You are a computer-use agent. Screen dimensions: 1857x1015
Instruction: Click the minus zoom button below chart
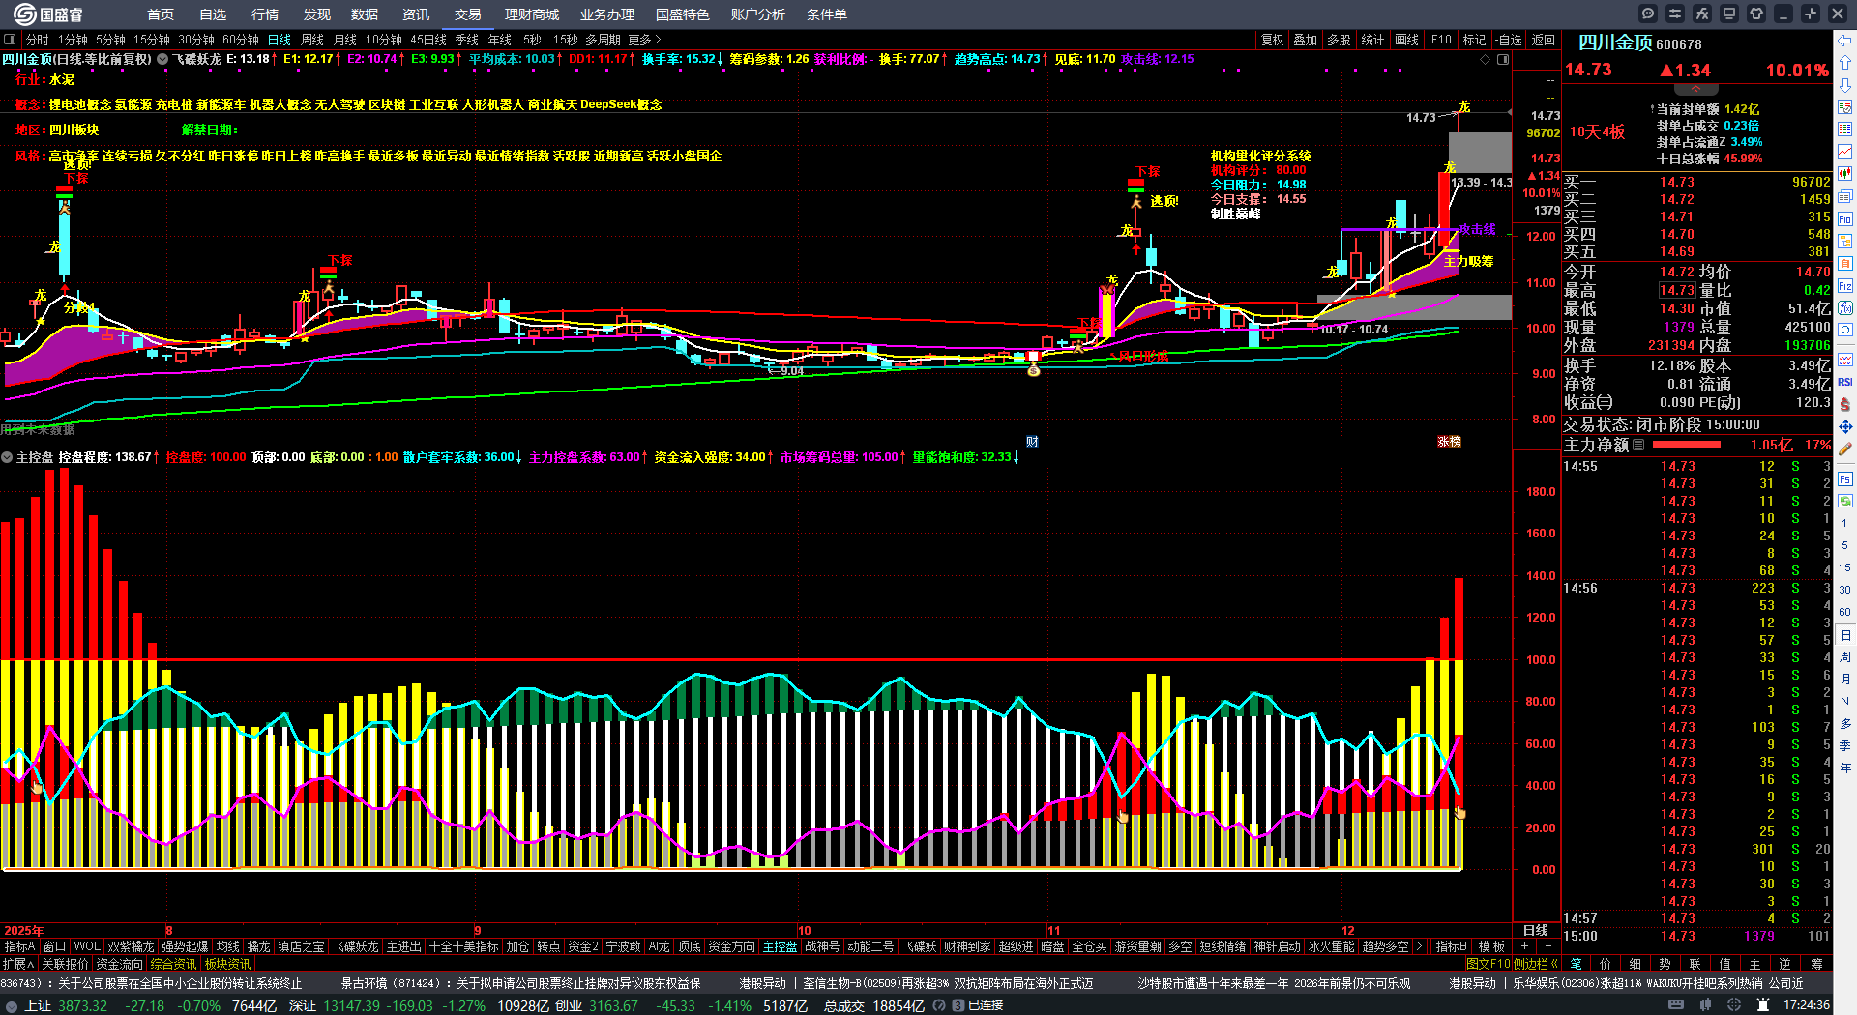click(x=1547, y=946)
